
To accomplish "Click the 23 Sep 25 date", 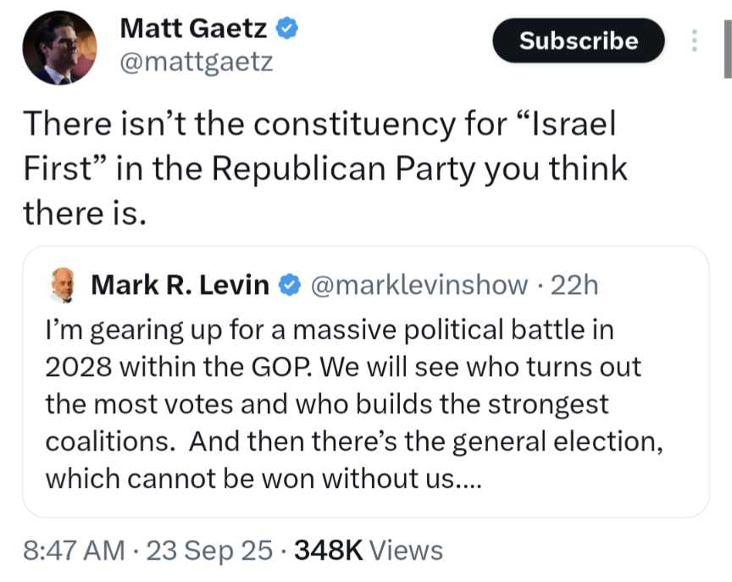I will 209,550.
